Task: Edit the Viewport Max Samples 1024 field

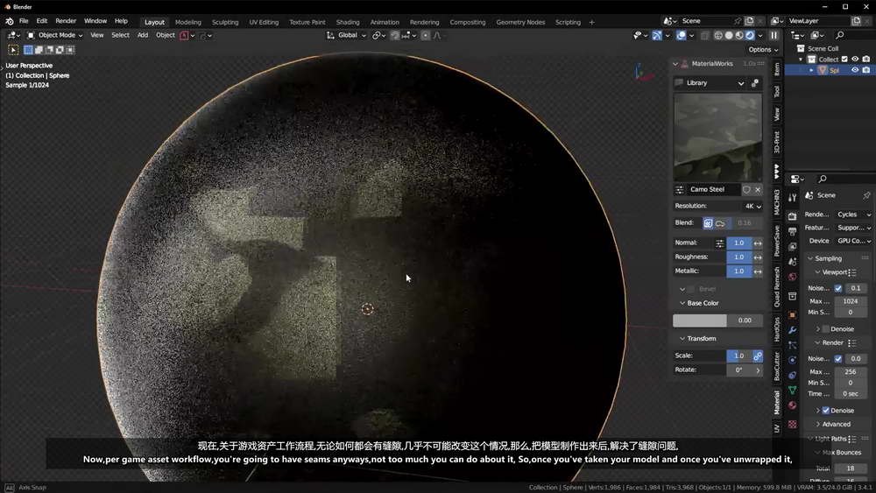Action: (850, 301)
